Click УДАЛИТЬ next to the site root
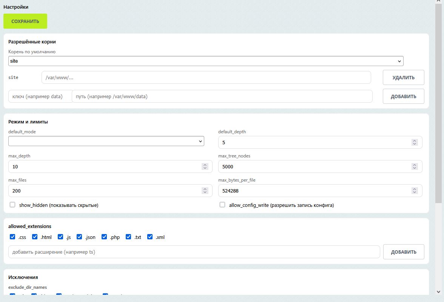The height and width of the screenshot is (302, 444). [403, 77]
